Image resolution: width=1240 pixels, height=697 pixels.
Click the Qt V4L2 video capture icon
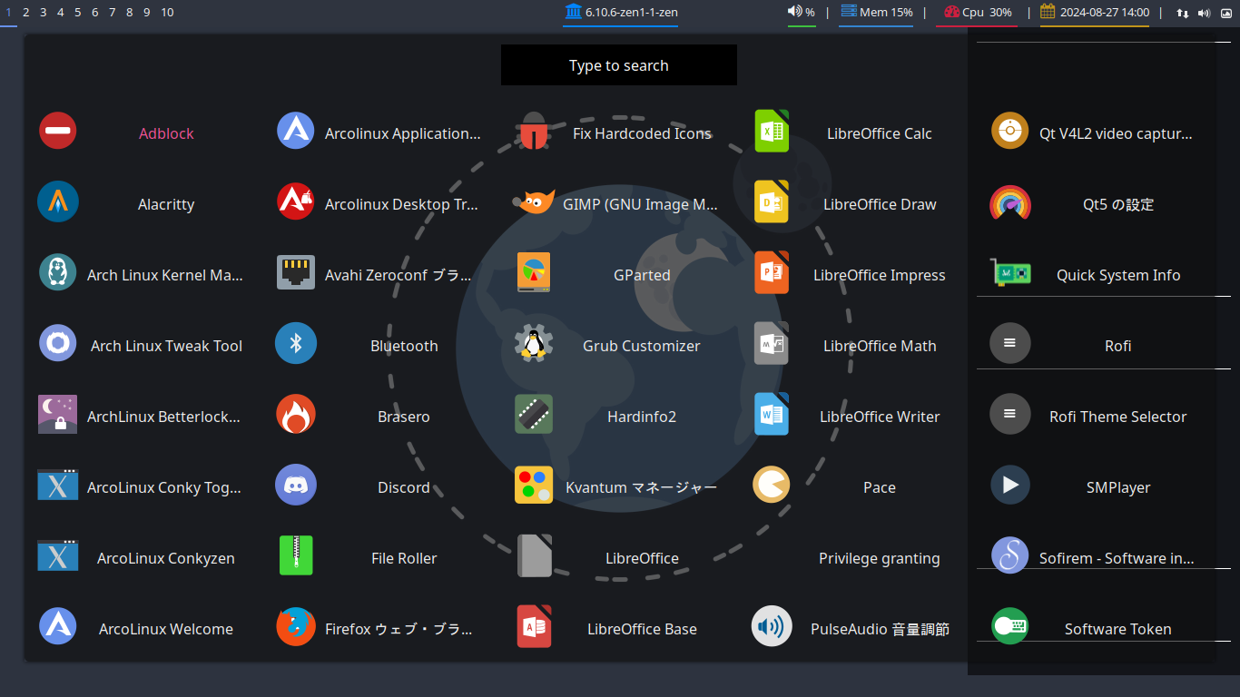tap(1009, 131)
